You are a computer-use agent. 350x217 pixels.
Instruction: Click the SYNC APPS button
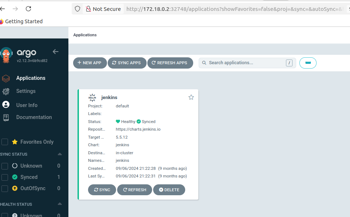click(x=127, y=63)
